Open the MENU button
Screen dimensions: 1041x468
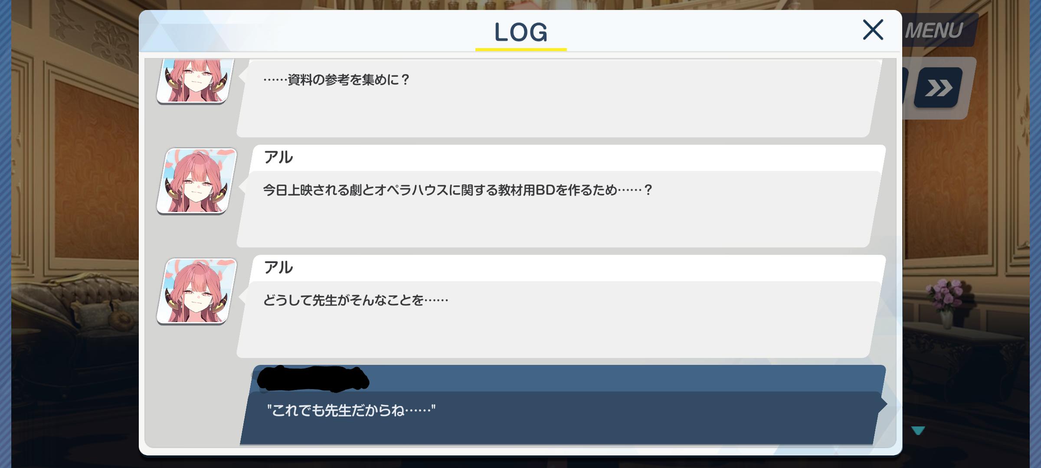point(939,30)
